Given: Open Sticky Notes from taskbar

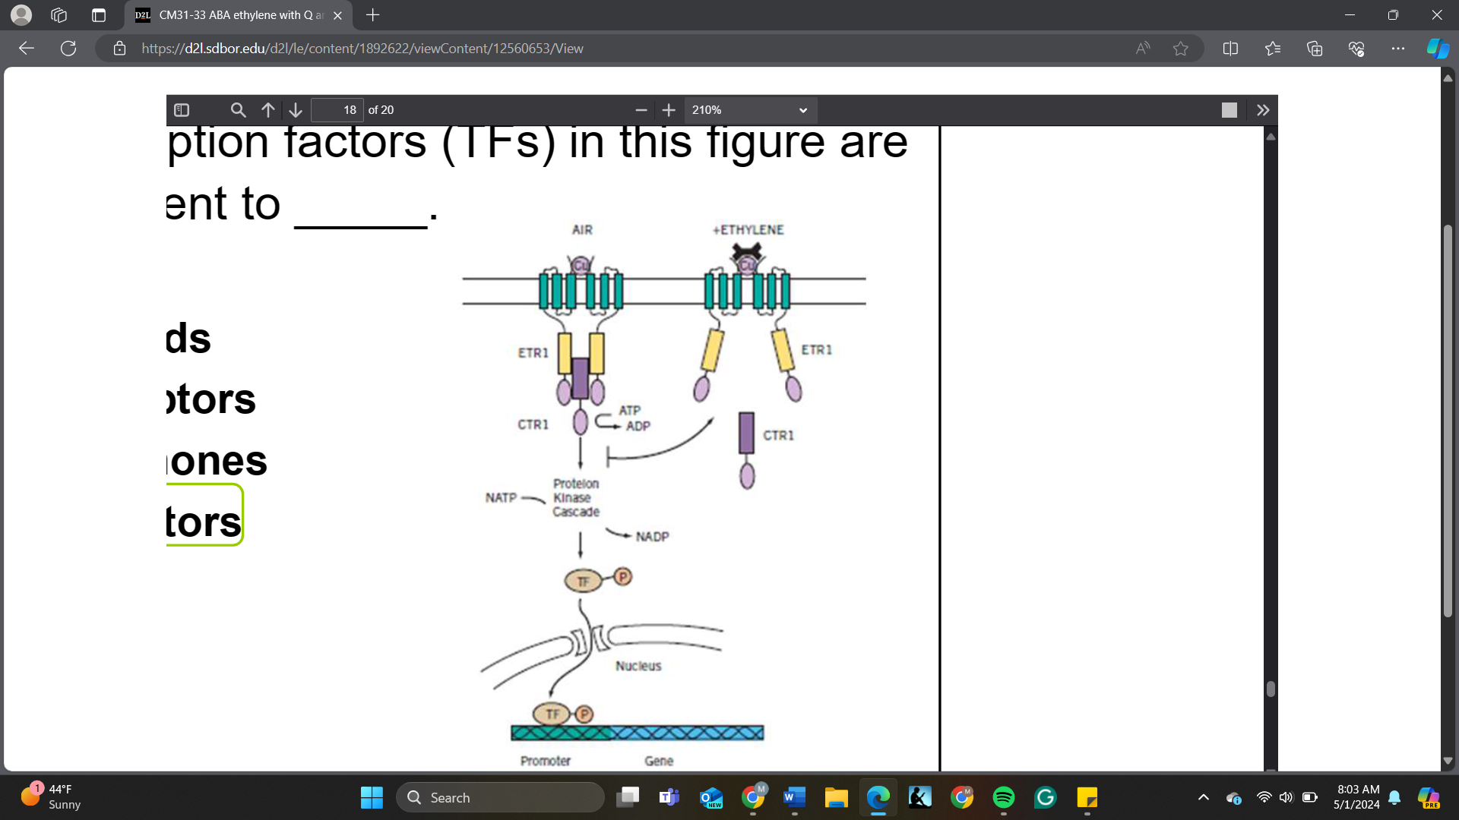Looking at the screenshot, I should pyautogui.click(x=1087, y=797).
